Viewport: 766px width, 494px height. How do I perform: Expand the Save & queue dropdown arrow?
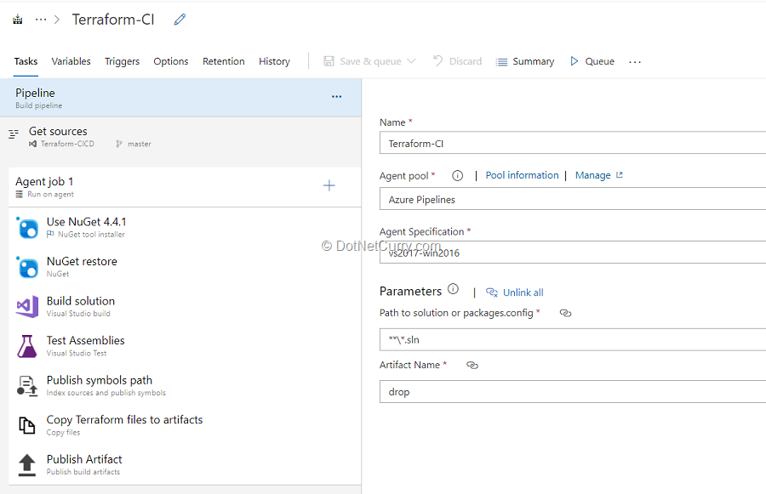tap(412, 61)
